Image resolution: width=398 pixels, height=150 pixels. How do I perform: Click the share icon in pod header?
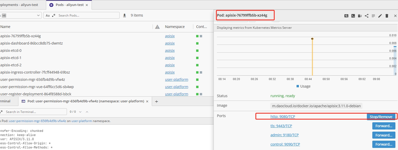[x=366, y=16]
